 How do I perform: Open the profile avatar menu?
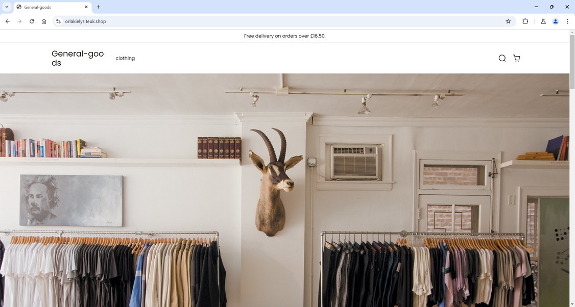556,21
